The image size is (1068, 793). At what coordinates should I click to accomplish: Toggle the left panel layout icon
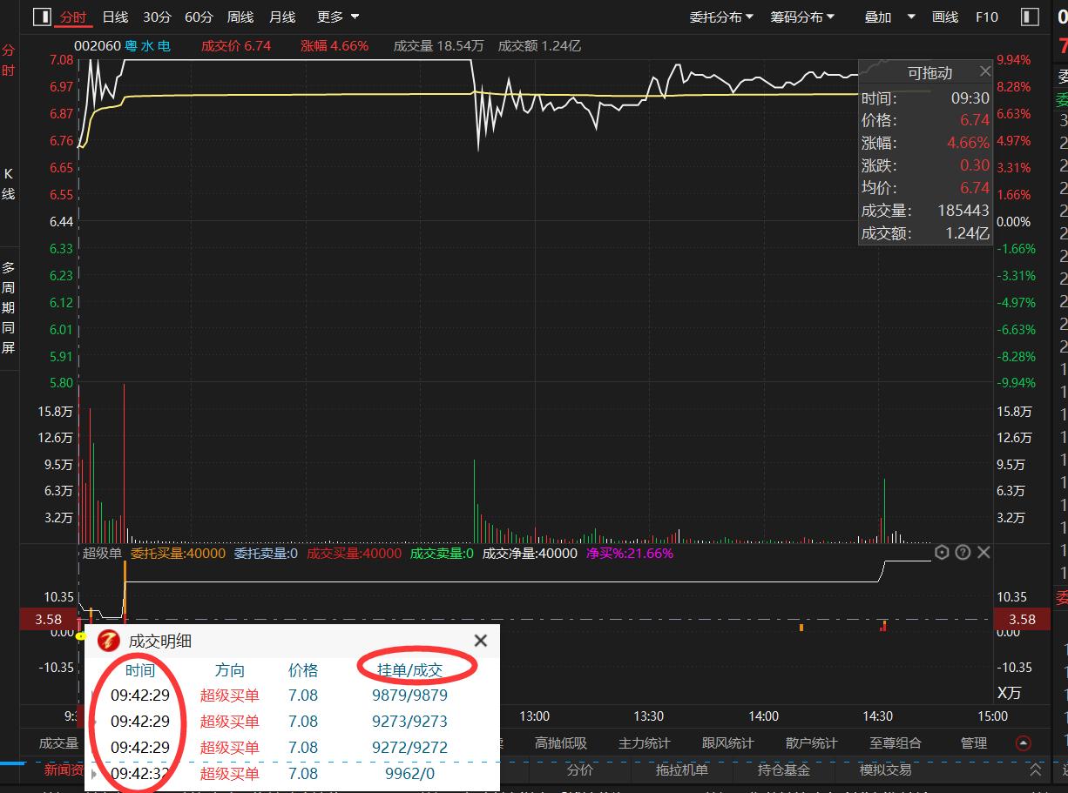42,17
